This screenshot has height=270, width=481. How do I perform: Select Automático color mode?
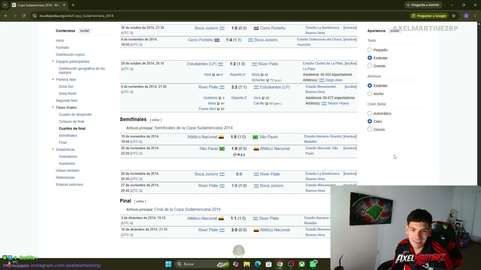pos(370,113)
